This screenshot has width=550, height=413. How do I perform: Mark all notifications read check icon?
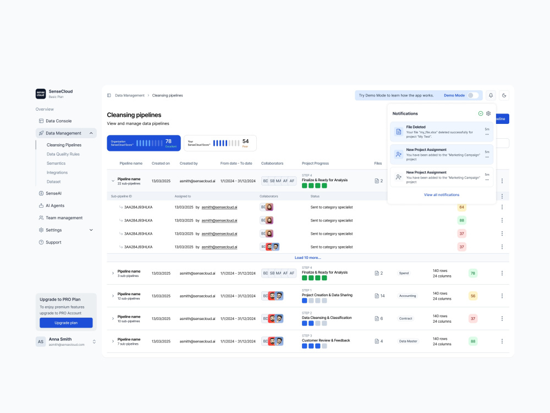(481, 113)
